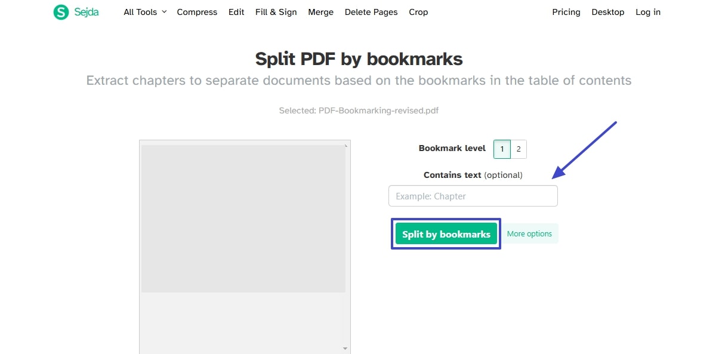Select bookmark level 2
The height and width of the screenshot is (354, 725).
(x=519, y=149)
